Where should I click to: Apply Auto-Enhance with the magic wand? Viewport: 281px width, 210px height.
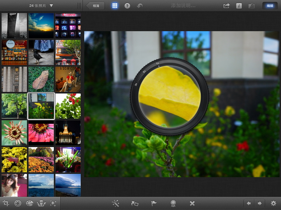point(116,203)
